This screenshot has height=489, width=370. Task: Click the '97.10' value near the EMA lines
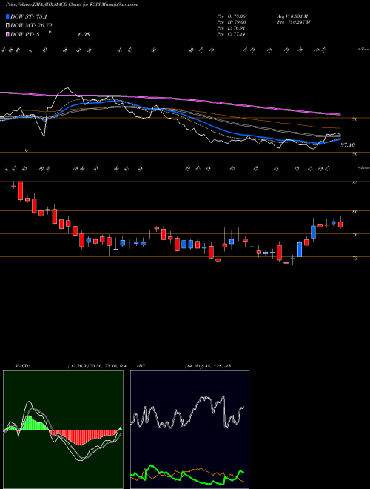[348, 145]
